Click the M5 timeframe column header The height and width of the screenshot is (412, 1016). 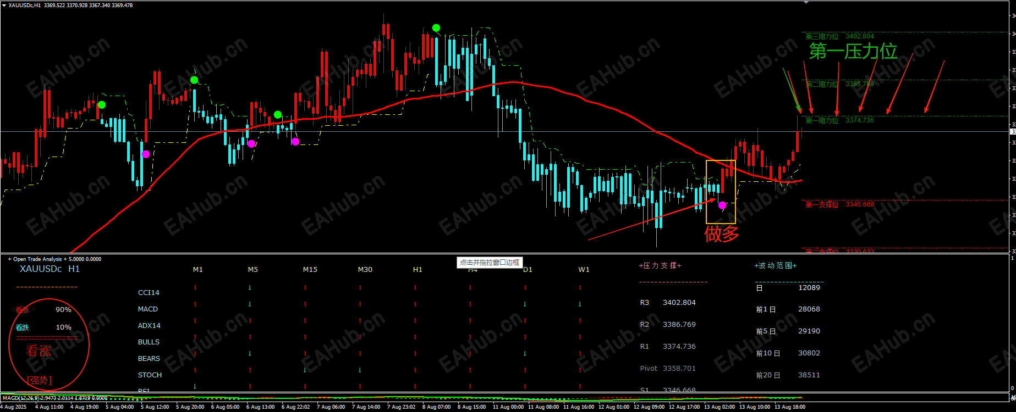click(x=253, y=270)
